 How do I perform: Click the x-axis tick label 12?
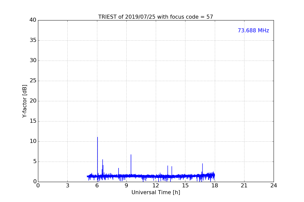tap(156, 186)
